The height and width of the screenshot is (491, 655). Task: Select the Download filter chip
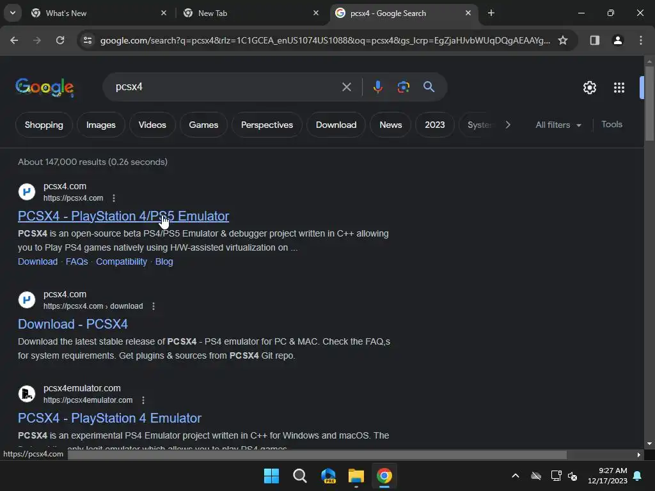point(336,125)
